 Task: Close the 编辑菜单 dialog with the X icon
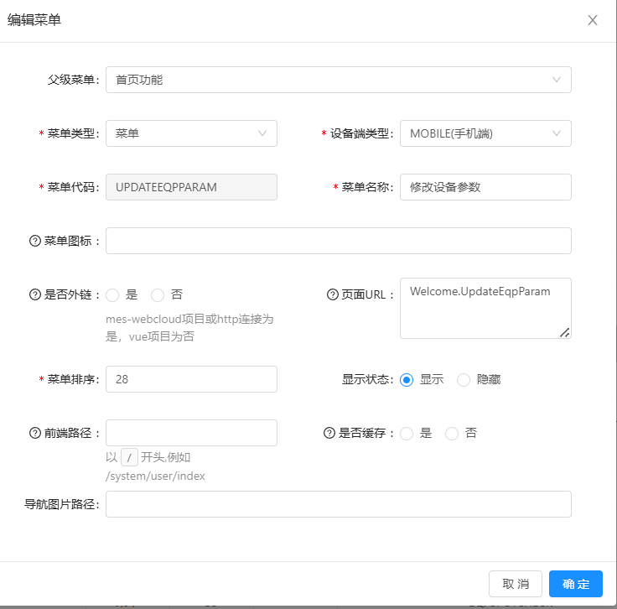pyautogui.click(x=592, y=20)
